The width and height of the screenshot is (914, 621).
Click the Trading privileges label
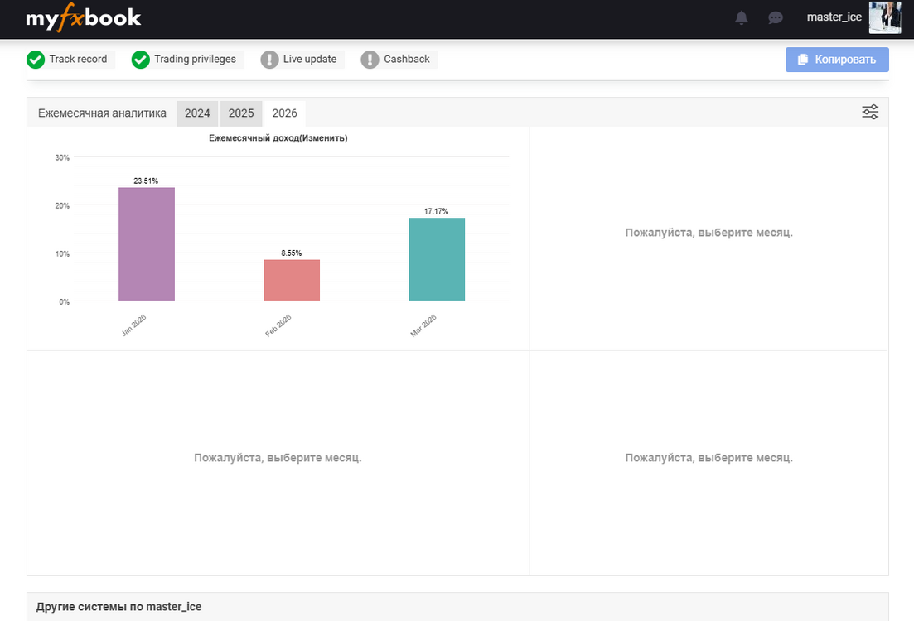pos(195,59)
